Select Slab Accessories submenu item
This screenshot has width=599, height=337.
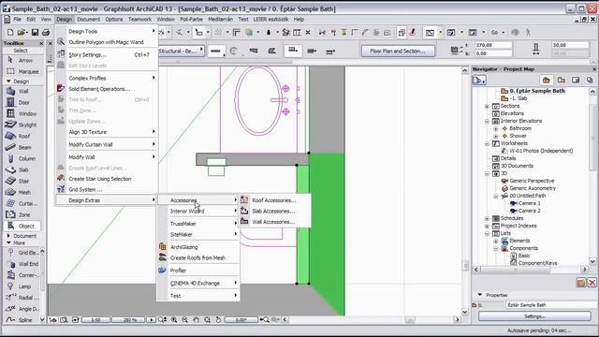click(x=274, y=211)
